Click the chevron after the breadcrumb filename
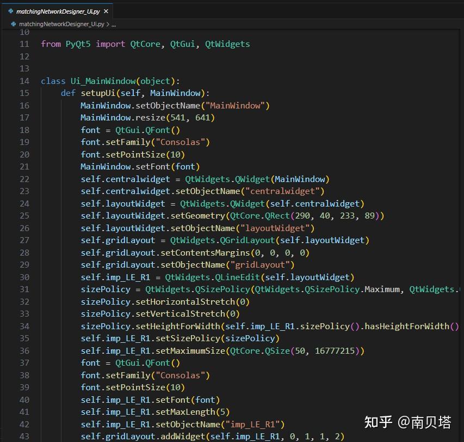 point(107,24)
